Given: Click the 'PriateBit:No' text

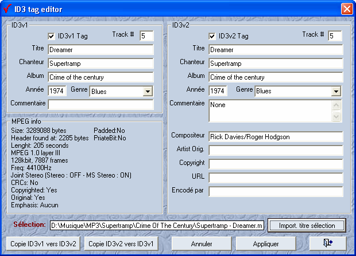Looking at the screenshot, I should 110,138.
